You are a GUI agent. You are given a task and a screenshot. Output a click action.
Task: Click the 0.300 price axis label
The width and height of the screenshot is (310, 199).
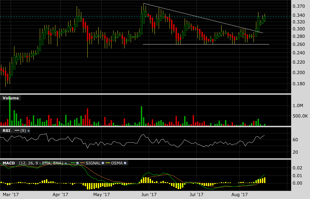[299, 29]
